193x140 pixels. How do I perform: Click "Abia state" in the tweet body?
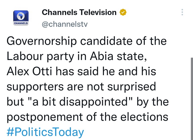point(118,56)
